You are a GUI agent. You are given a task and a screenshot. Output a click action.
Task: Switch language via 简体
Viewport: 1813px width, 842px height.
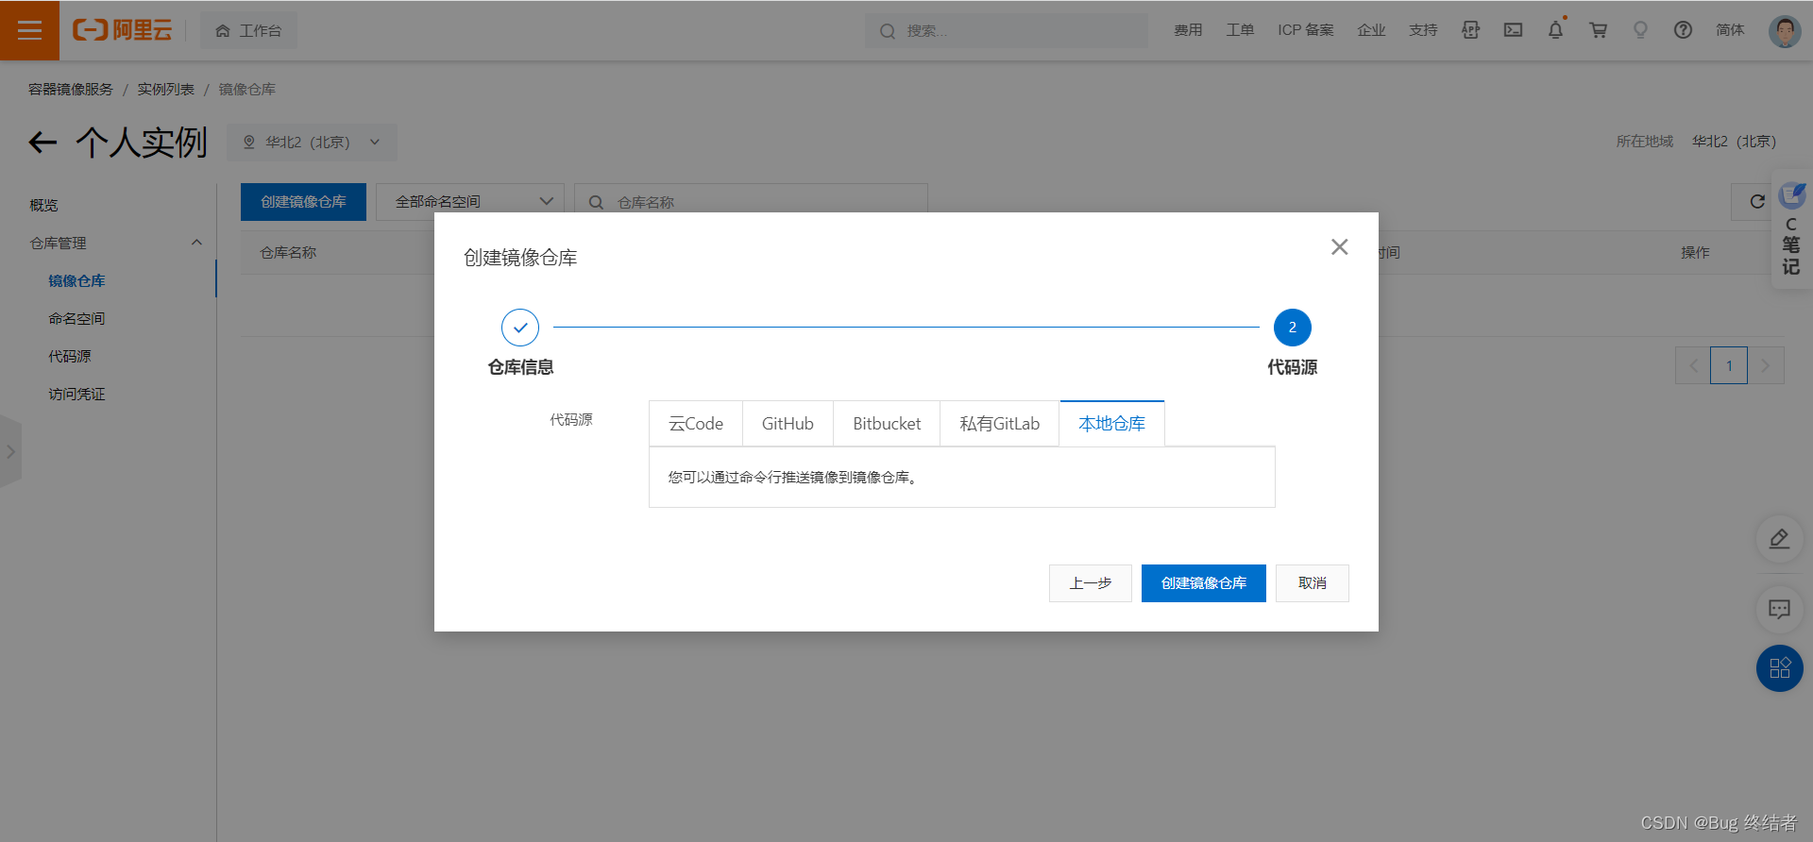point(1730,30)
